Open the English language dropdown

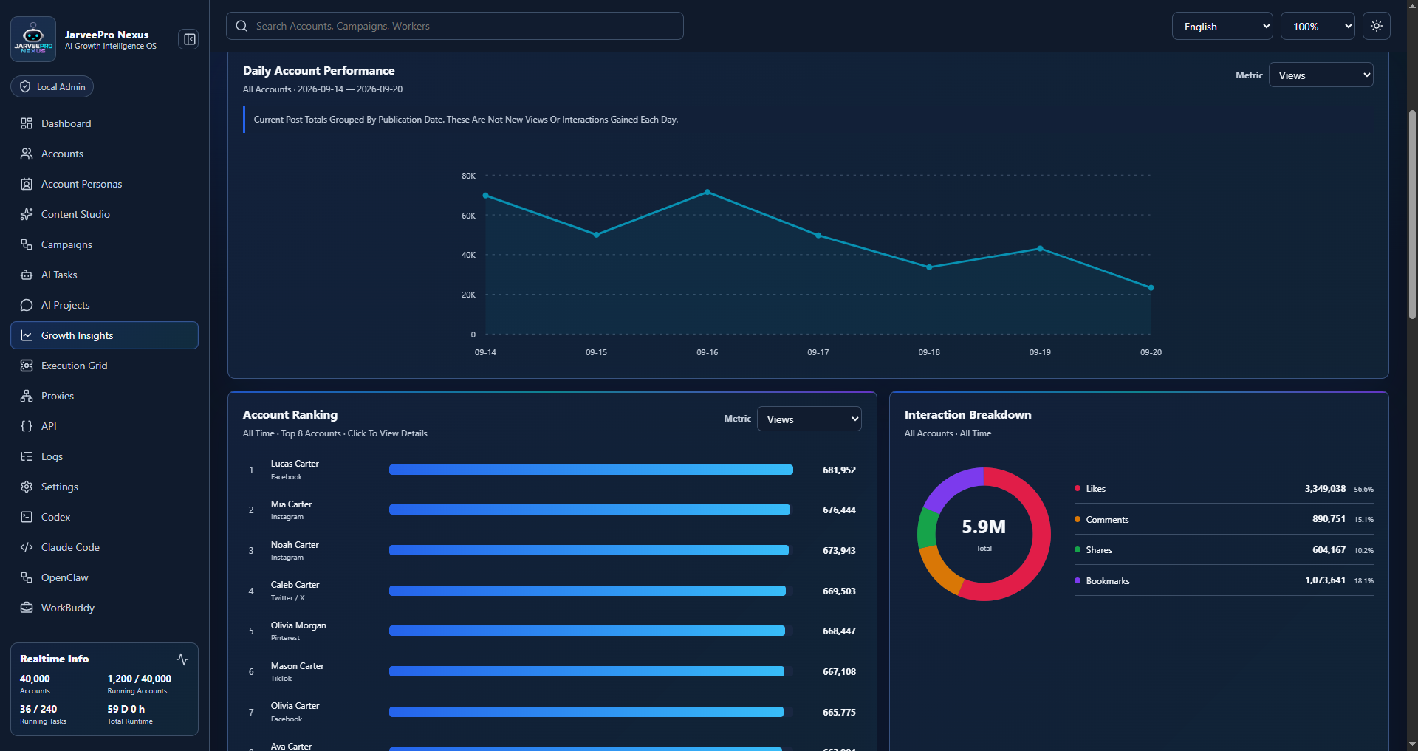1222,26
